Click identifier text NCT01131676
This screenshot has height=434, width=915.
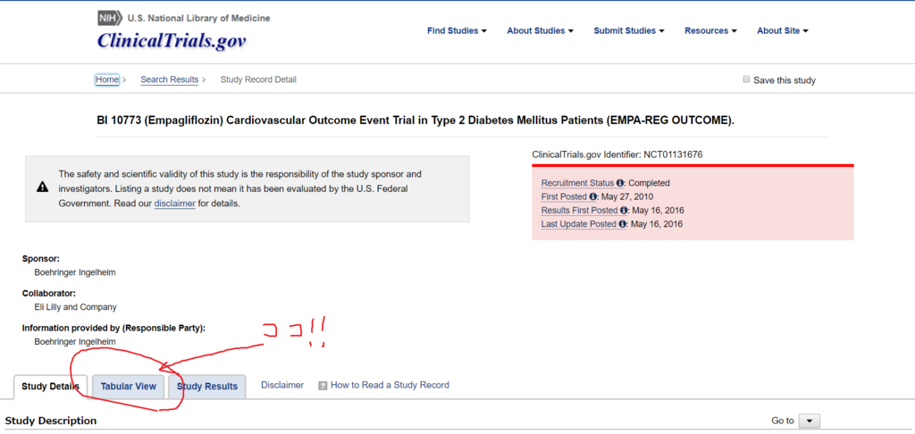pos(674,154)
